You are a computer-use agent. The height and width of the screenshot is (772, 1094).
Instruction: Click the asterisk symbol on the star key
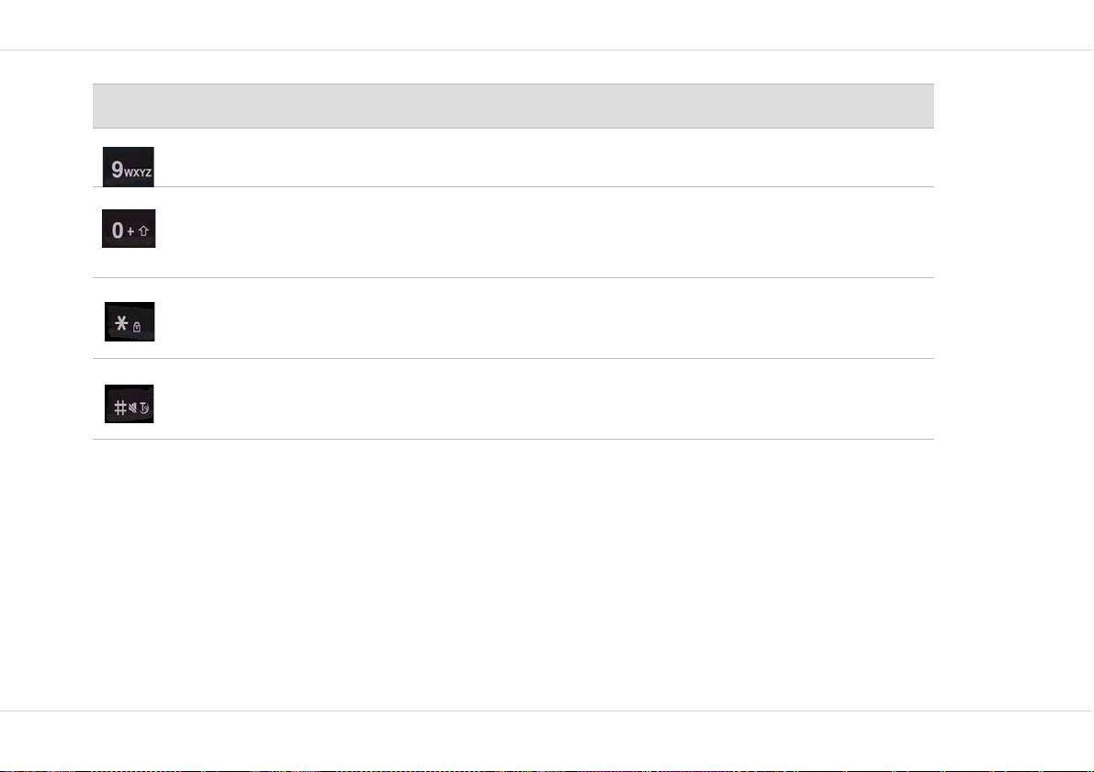(121, 323)
